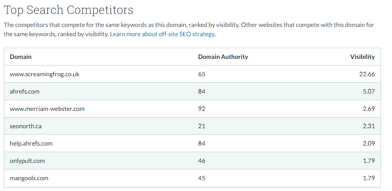
Task: Click Domain Authority 92 for merriam-webster
Action: click(x=202, y=109)
